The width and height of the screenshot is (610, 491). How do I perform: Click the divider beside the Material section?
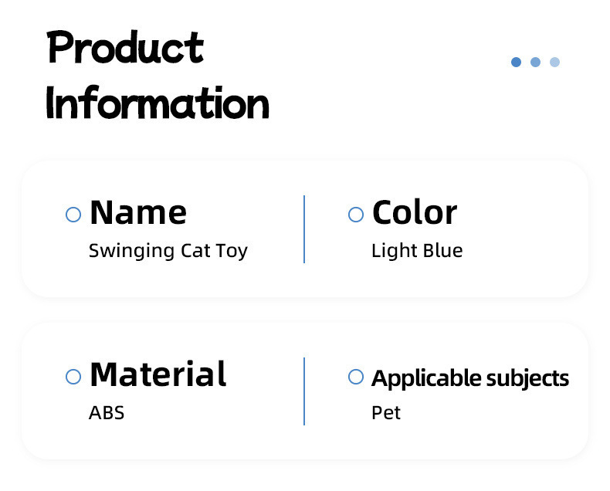click(x=304, y=391)
